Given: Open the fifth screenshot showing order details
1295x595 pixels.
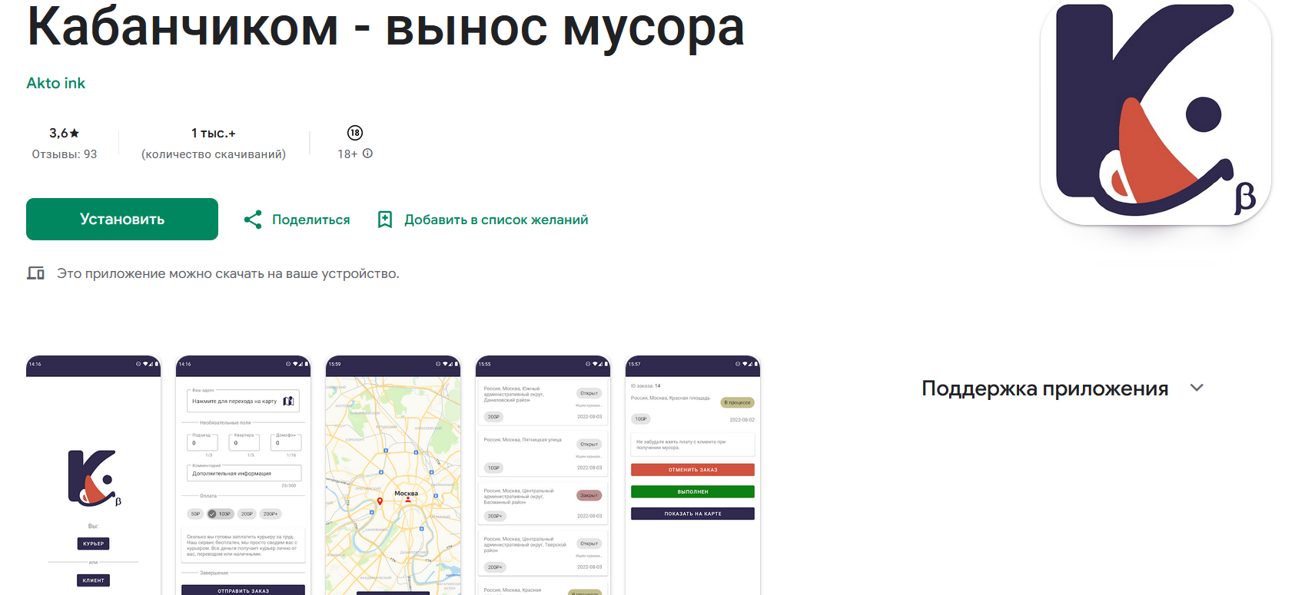Looking at the screenshot, I should pos(693,475).
